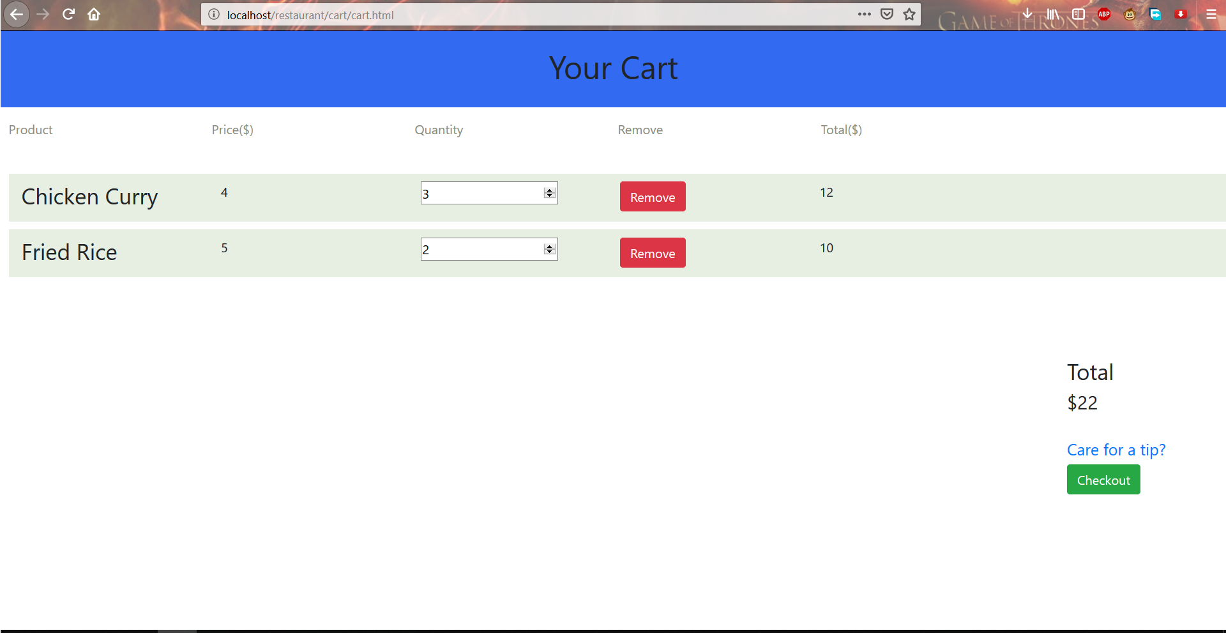Open the Downloads panel arrow icon
The image size is (1226, 633).
tap(1028, 13)
